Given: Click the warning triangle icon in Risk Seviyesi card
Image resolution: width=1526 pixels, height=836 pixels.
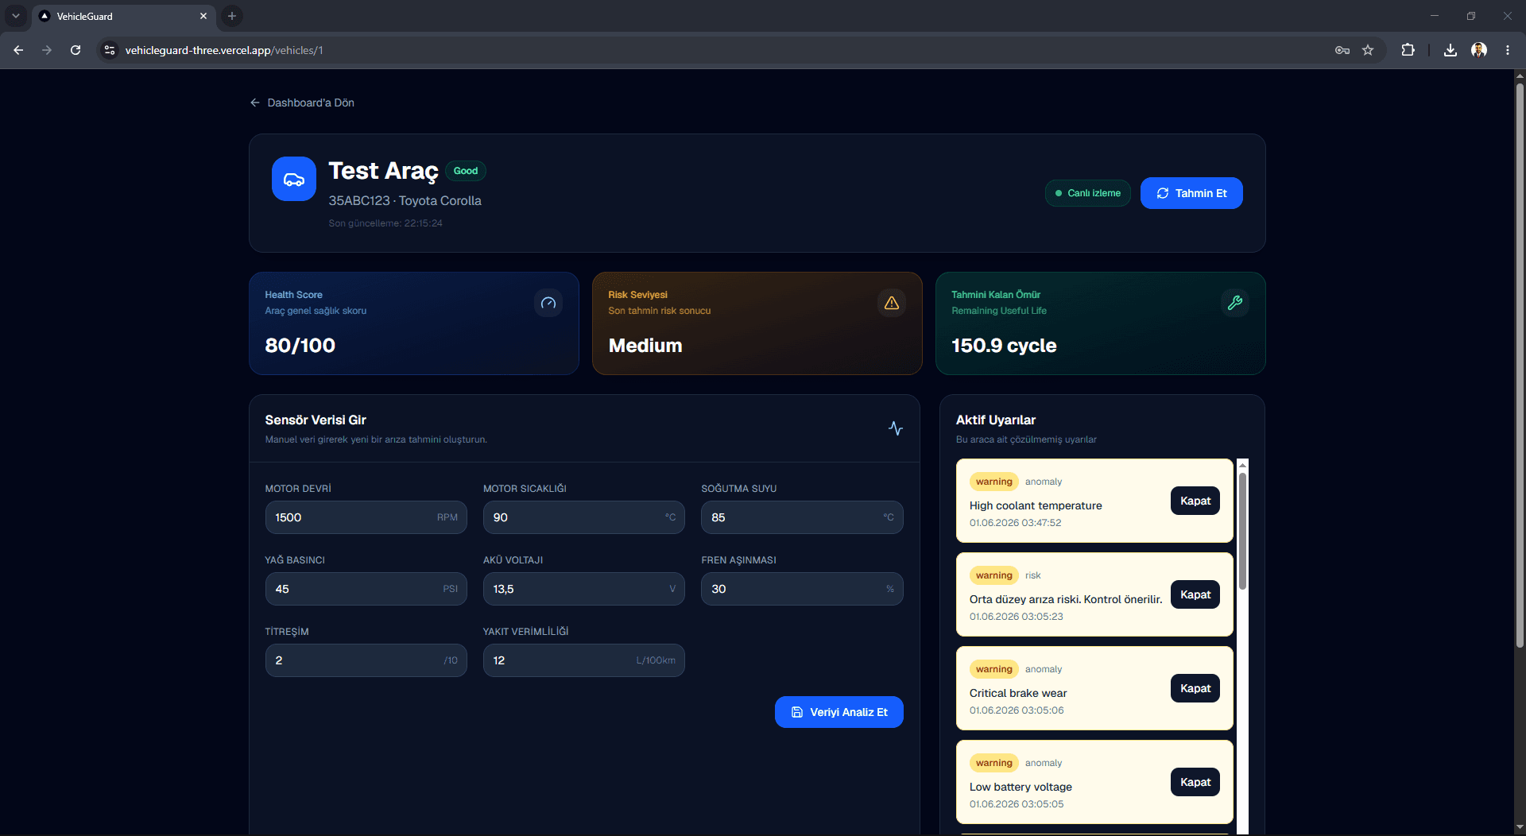Looking at the screenshot, I should (892, 303).
